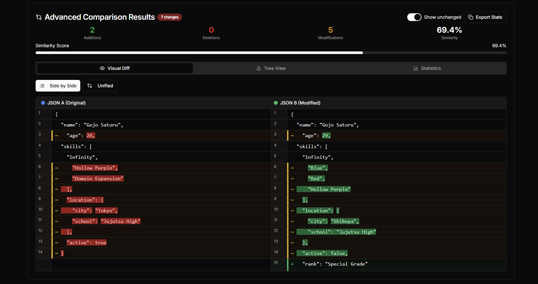Click JSON B (Modified) header
The height and width of the screenshot is (284, 538).
300,103
